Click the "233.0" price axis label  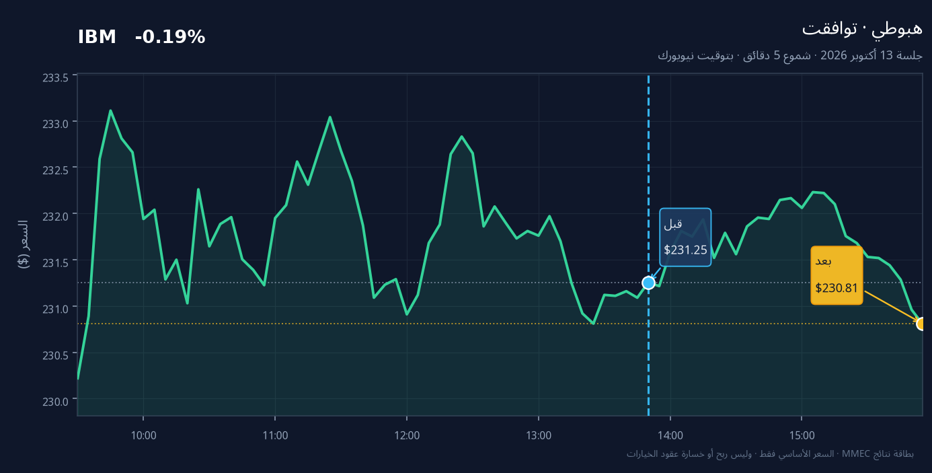[x=56, y=124]
